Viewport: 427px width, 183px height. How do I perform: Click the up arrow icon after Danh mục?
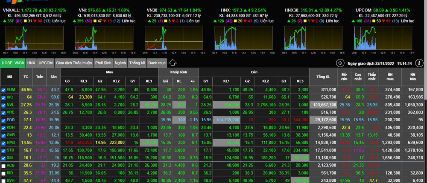pyautogui.click(x=173, y=63)
